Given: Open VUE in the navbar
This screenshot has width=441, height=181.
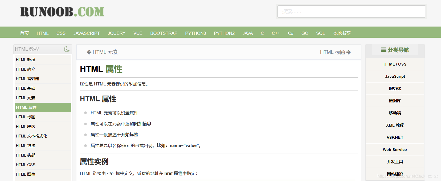Looking at the screenshot, I should (138, 33).
